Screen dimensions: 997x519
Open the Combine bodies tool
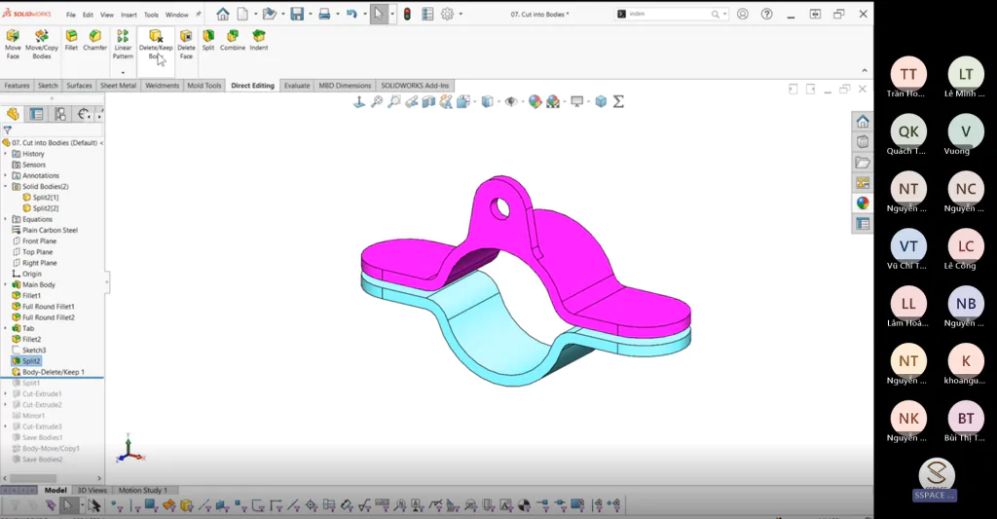click(233, 40)
